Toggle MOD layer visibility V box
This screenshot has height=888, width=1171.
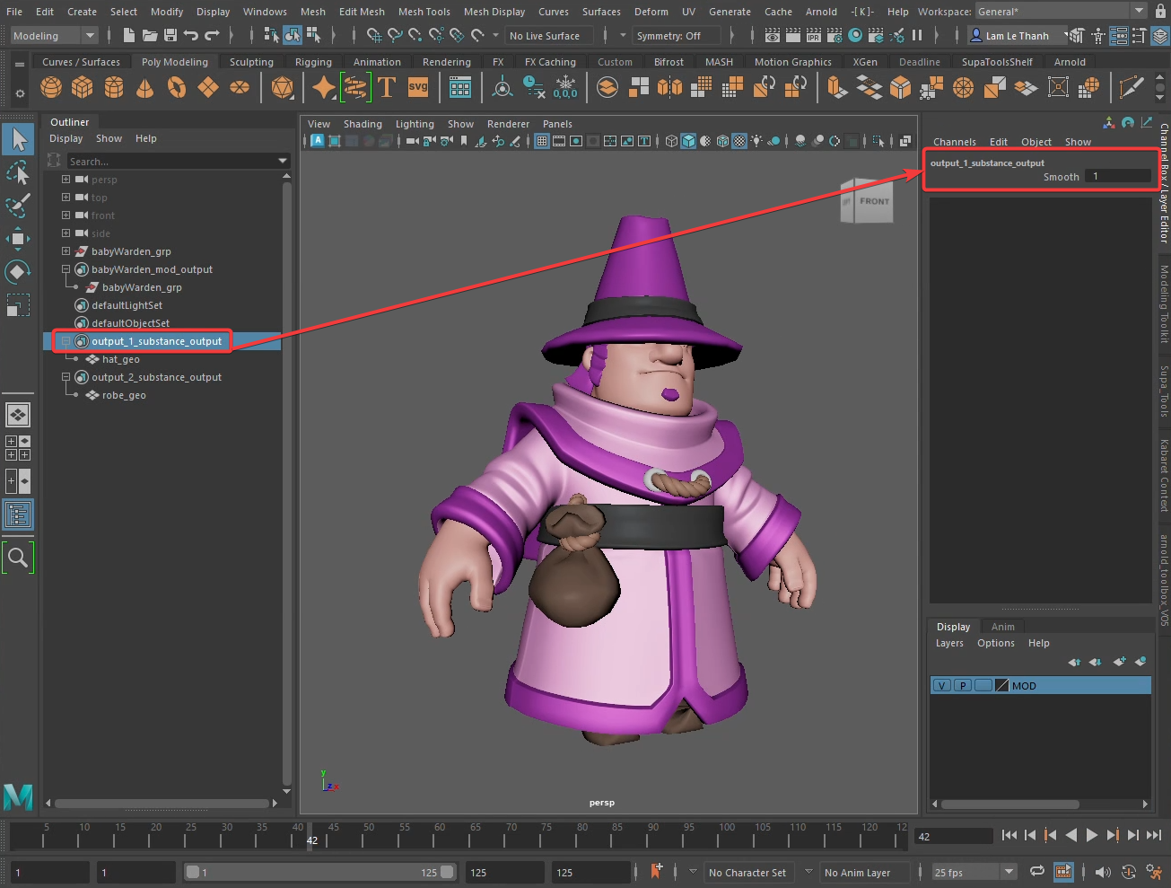coord(941,685)
